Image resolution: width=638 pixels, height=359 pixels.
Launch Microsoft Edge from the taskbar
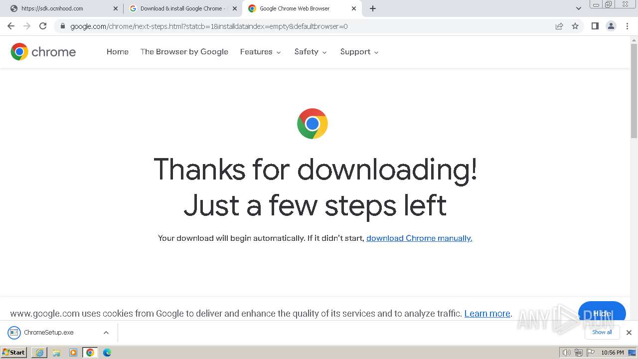point(107,353)
